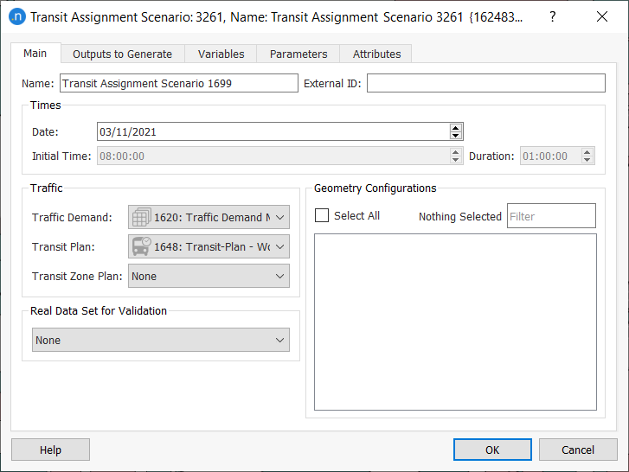Click Initial Time down stepper arrow

pyautogui.click(x=455, y=159)
